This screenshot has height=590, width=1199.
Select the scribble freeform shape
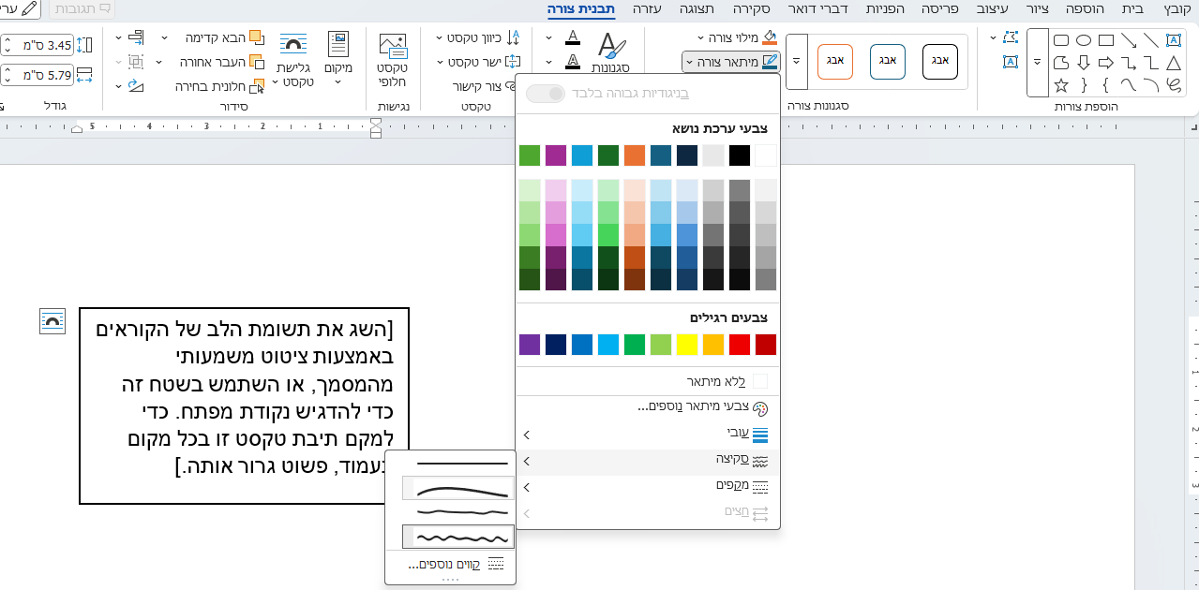click(1174, 85)
